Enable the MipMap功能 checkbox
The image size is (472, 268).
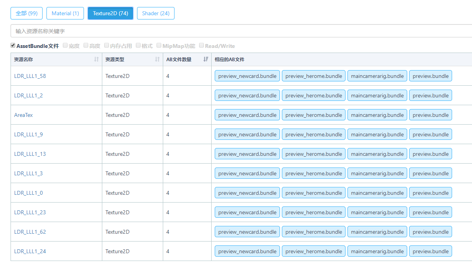click(159, 46)
